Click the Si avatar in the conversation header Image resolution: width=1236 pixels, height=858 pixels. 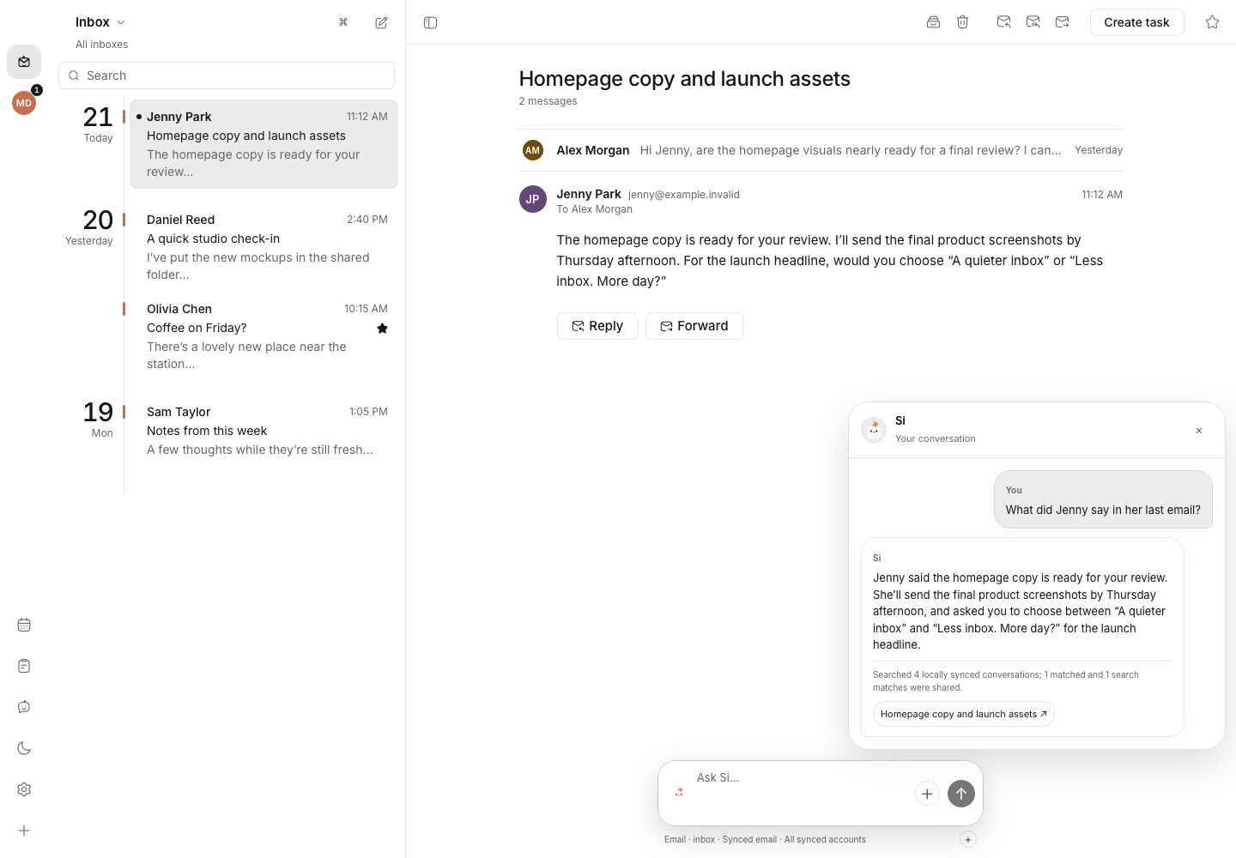point(874,429)
